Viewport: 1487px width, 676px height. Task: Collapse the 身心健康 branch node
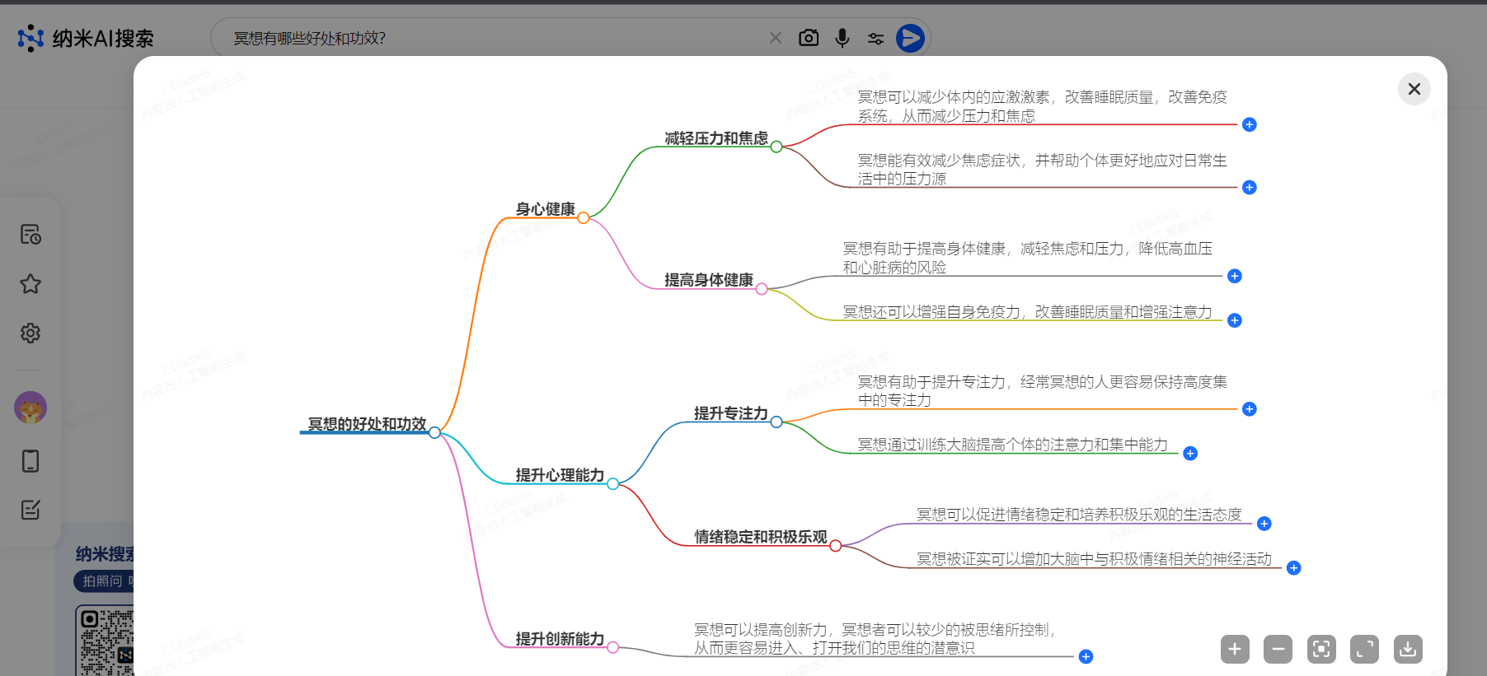[584, 218]
